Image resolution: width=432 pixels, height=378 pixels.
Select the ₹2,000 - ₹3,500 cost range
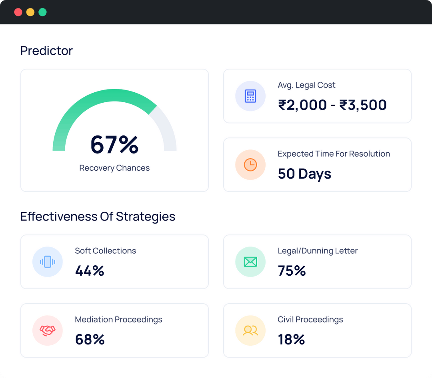(x=332, y=105)
